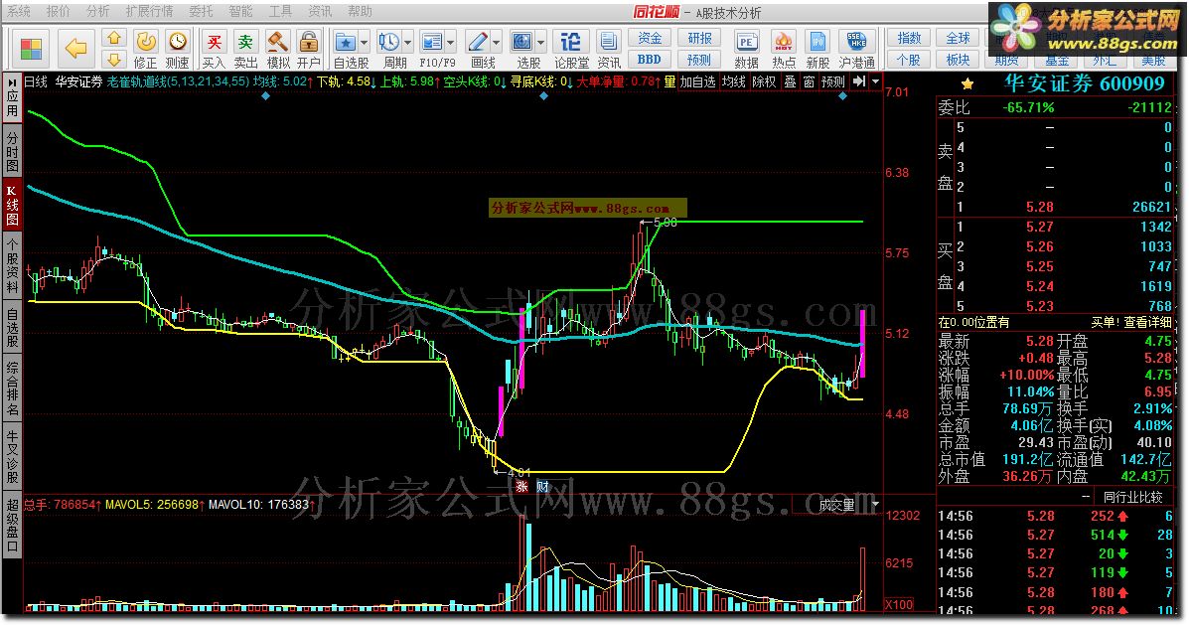Toggle 除权 ex-rights adjustment
Image resolution: width=1189 pixels, height=625 pixels.
[x=765, y=81]
